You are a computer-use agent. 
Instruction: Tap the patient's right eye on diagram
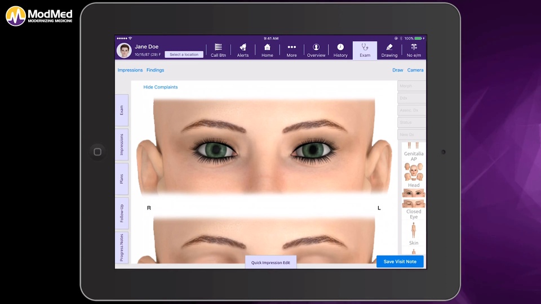tap(215, 150)
